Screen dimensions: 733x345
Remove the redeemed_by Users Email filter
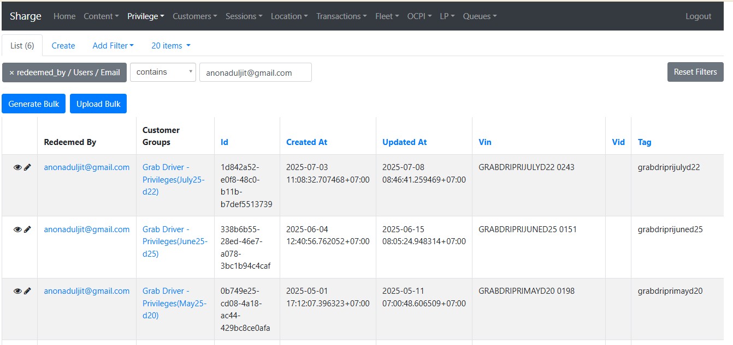pyautogui.click(x=11, y=72)
